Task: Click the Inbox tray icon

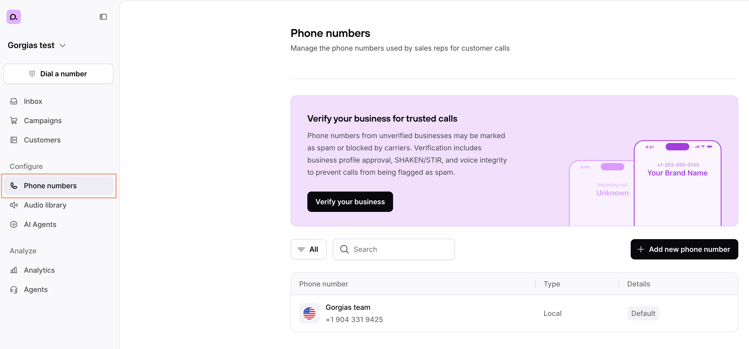Action: pos(14,101)
